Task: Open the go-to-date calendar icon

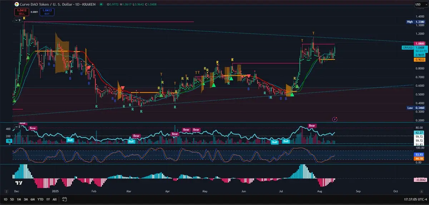Action: click(64, 200)
